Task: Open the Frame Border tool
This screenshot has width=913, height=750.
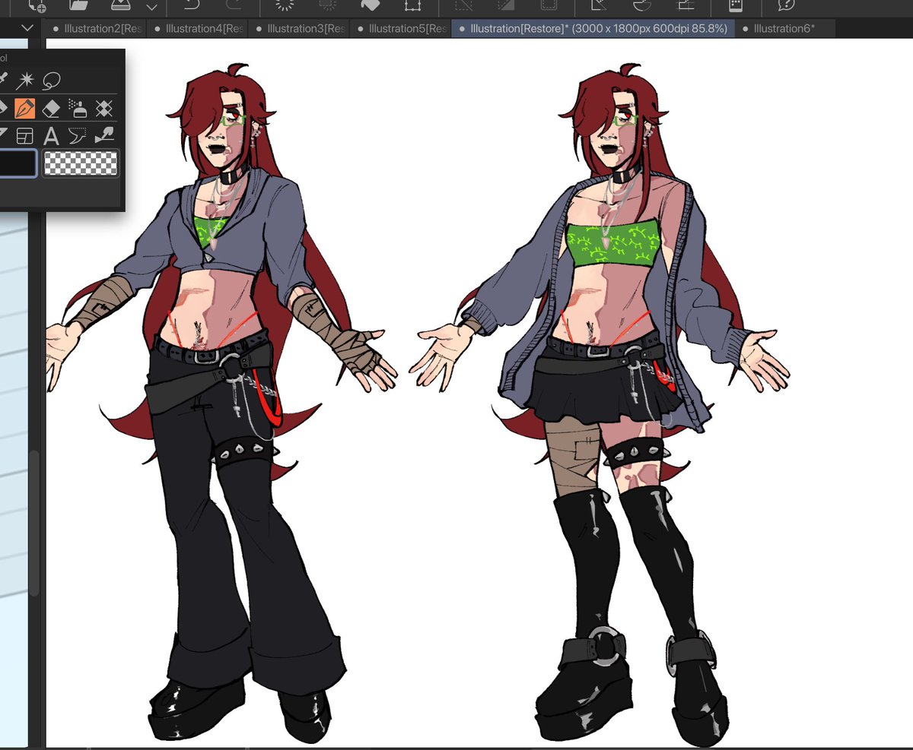Action: [x=25, y=135]
